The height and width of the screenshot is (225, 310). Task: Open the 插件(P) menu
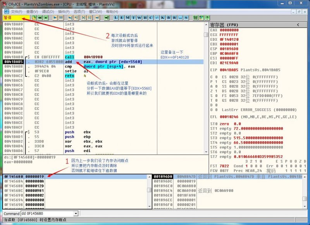pyautogui.click(x=64, y=12)
